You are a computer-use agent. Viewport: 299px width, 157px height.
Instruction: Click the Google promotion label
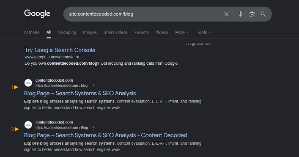pos(199,44)
